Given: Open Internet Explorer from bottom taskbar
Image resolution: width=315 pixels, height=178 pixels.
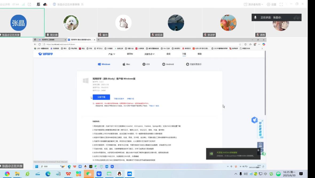Looking at the screenshot, I should (27, 174).
